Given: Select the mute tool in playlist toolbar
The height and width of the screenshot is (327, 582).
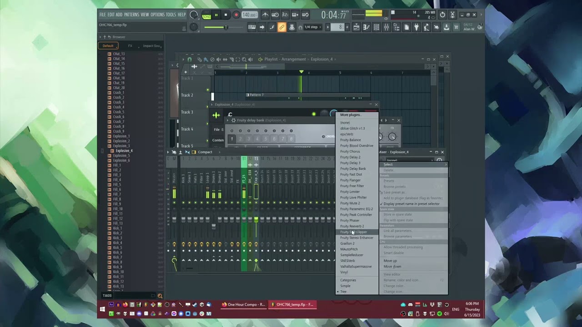Looking at the screenshot, I should 219,59.
